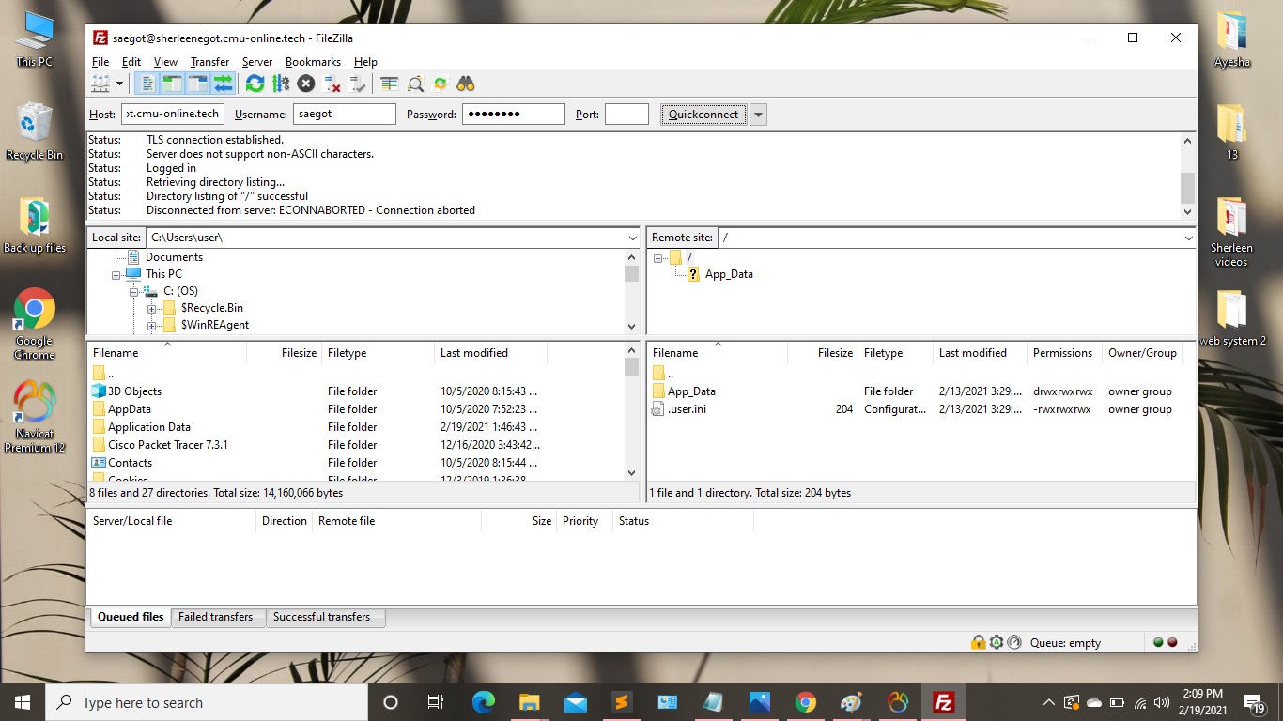Screen dimensions: 1283x721
Task: Expand the $Recycle.Bin tree node
Action: tap(151, 308)
